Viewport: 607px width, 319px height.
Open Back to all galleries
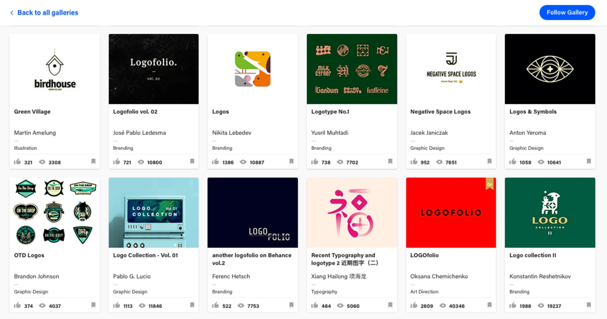47,12
